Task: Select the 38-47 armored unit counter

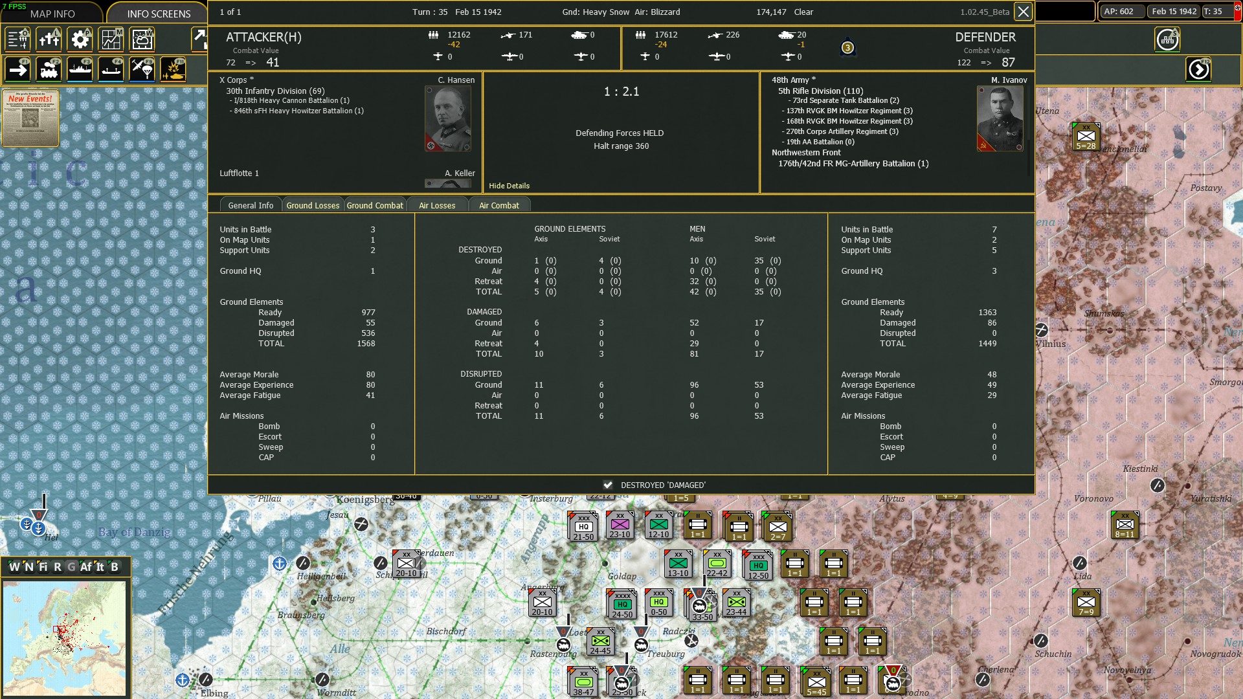Action: tap(583, 682)
